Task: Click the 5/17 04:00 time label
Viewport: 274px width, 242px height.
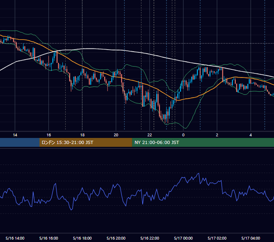Action: pos(251,238)
